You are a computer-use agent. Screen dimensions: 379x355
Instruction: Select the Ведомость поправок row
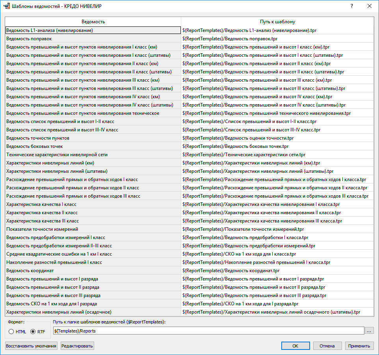tap(93, 39)
